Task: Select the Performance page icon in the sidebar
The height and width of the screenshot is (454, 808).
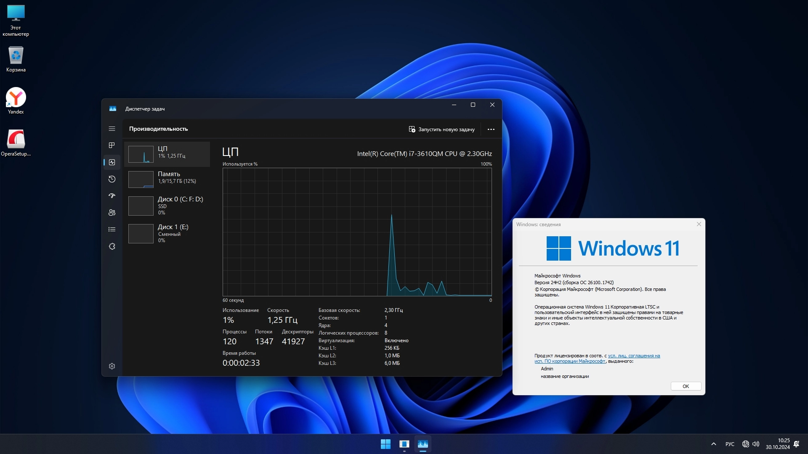Action: [112, 162]
